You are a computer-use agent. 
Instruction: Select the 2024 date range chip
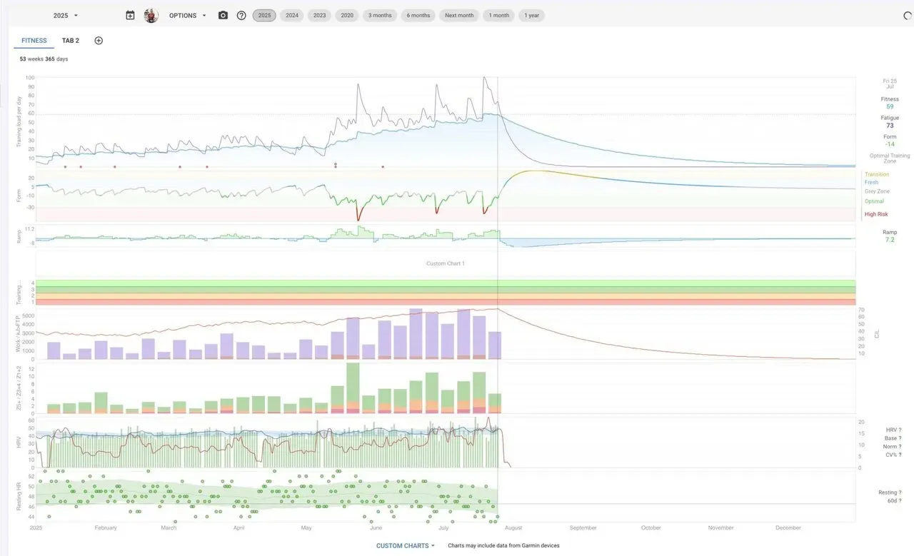[292, 15]
